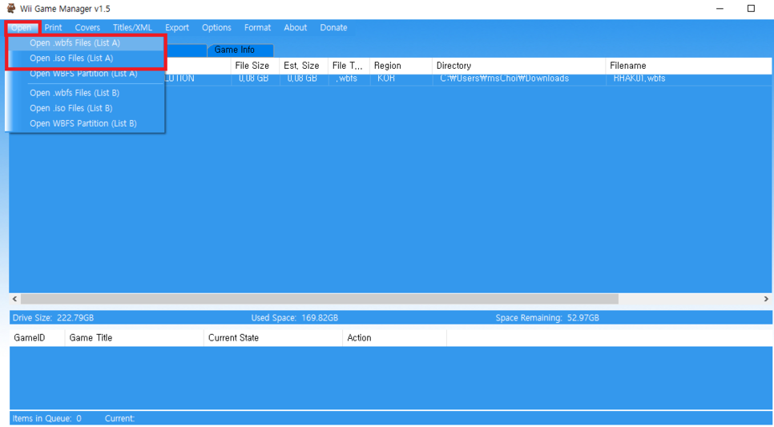This screenshot has height=427, width=774.
Task: Choose Open WBFS Partition (List A)
Action: tap(85, 74)
